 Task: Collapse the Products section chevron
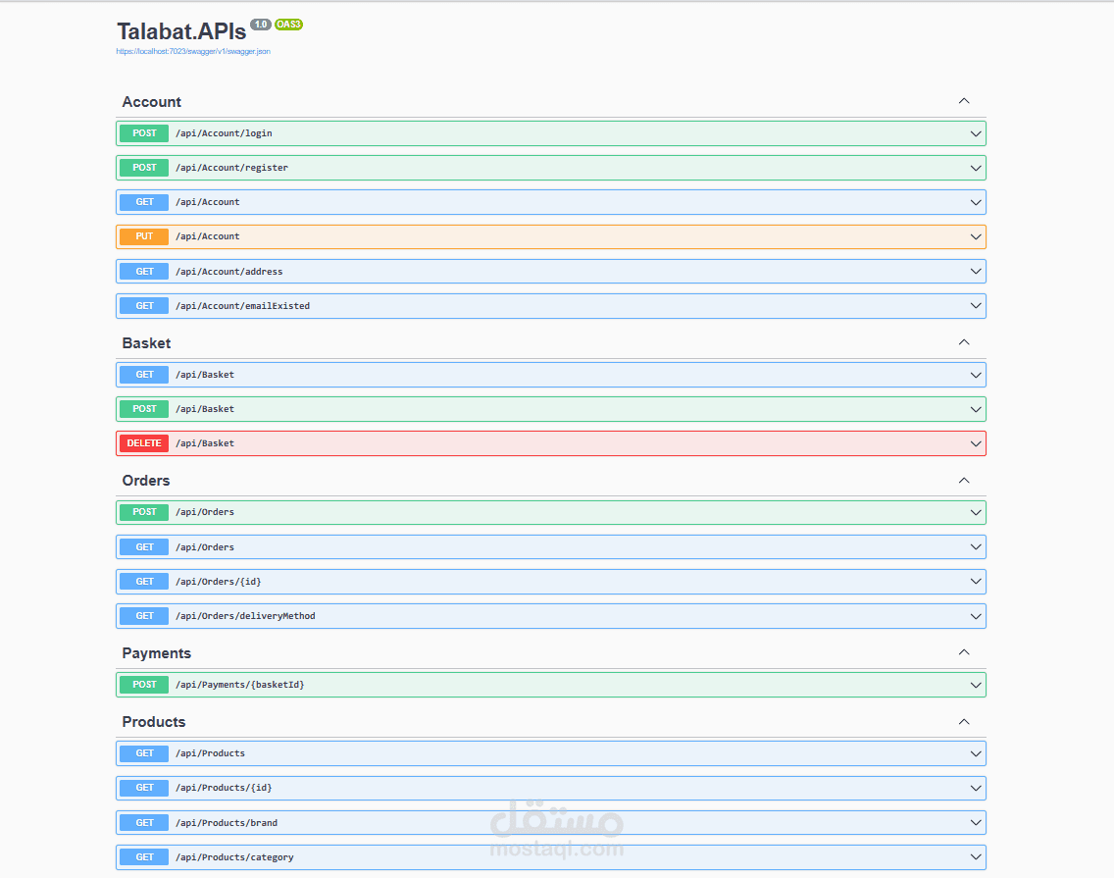[x=964, y=722]
